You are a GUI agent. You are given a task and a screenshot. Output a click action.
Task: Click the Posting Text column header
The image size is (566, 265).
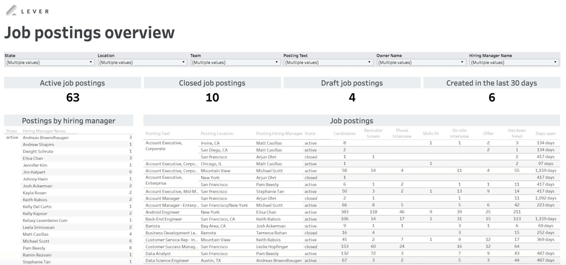point(158,133)
